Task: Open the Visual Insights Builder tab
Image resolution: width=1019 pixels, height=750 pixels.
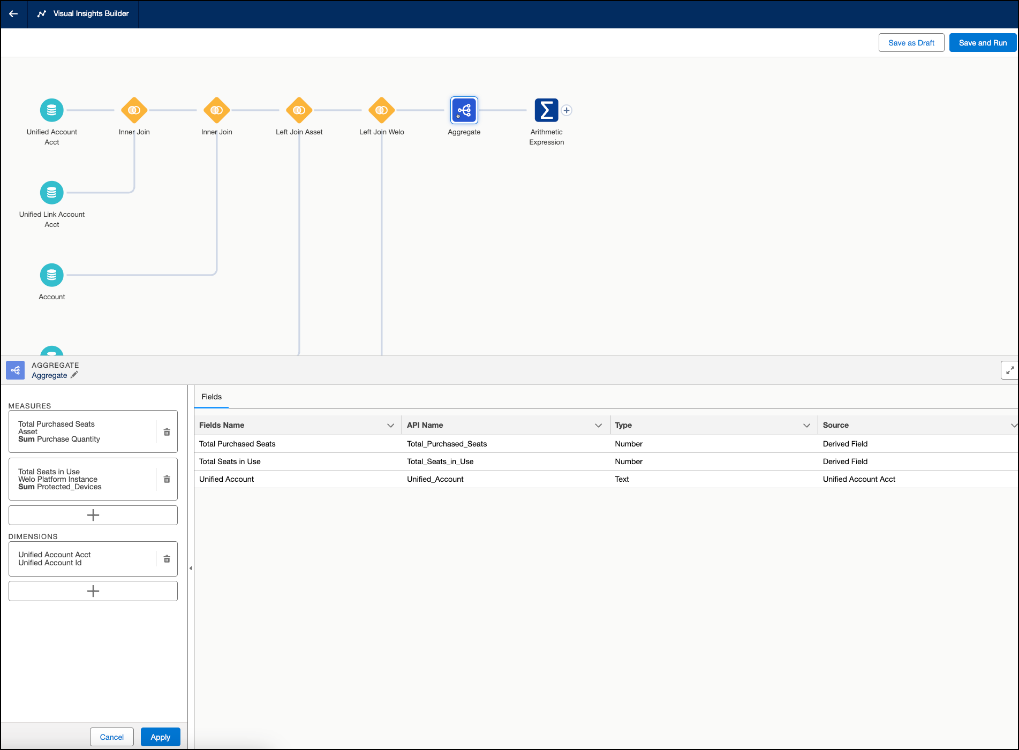Action: pyautogui.click(x=84, y=14)
